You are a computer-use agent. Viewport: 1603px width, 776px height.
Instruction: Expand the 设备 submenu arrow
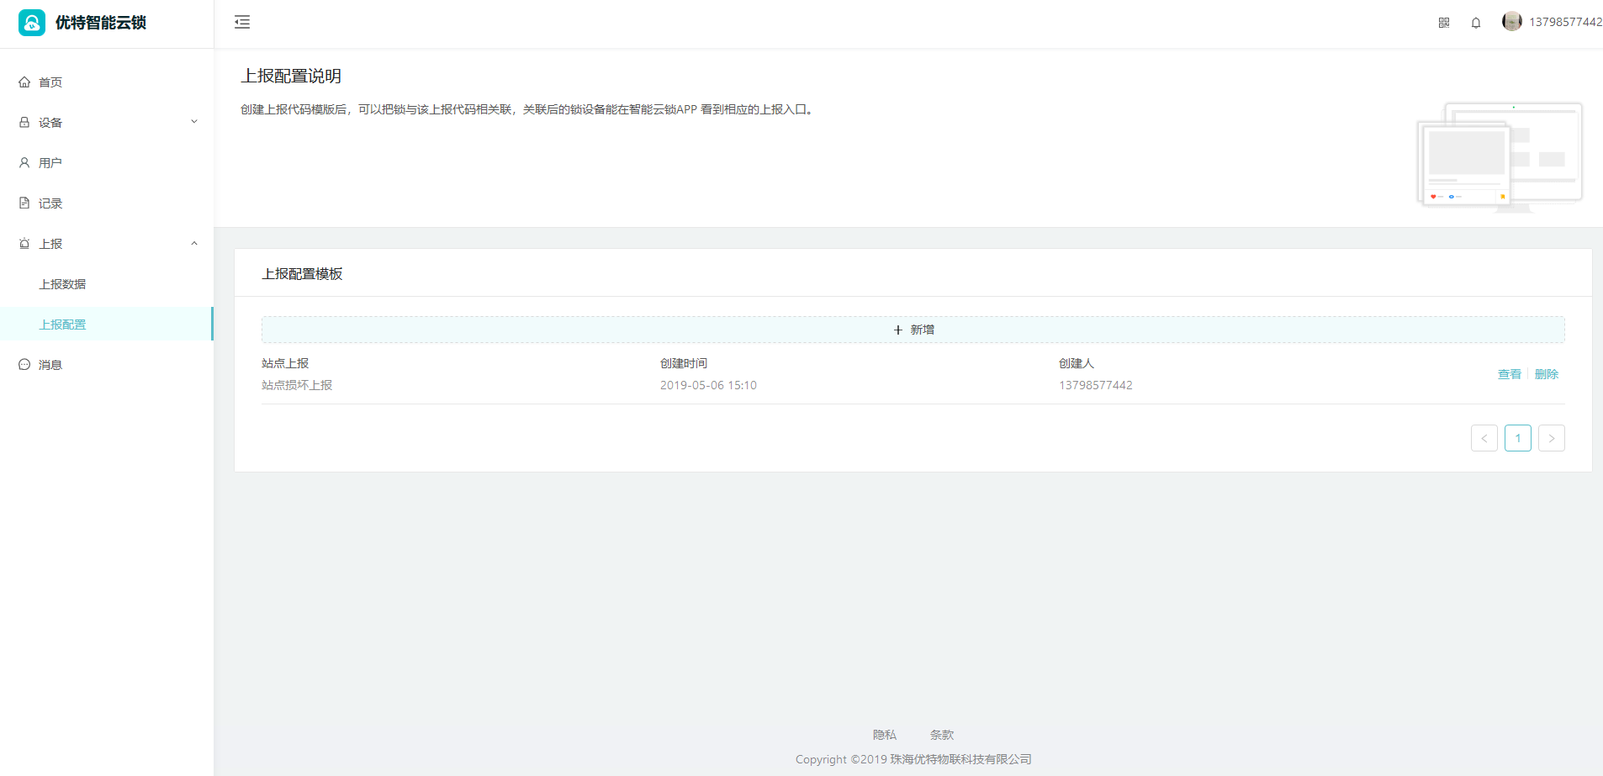click(194, 122)
